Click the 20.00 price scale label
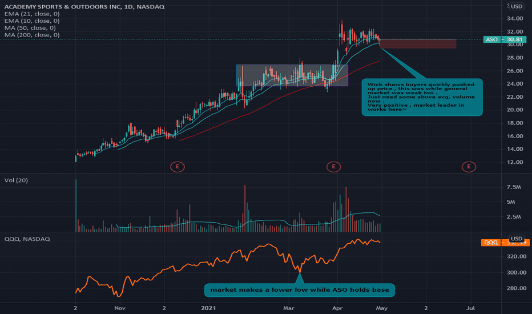 point(515,110)
